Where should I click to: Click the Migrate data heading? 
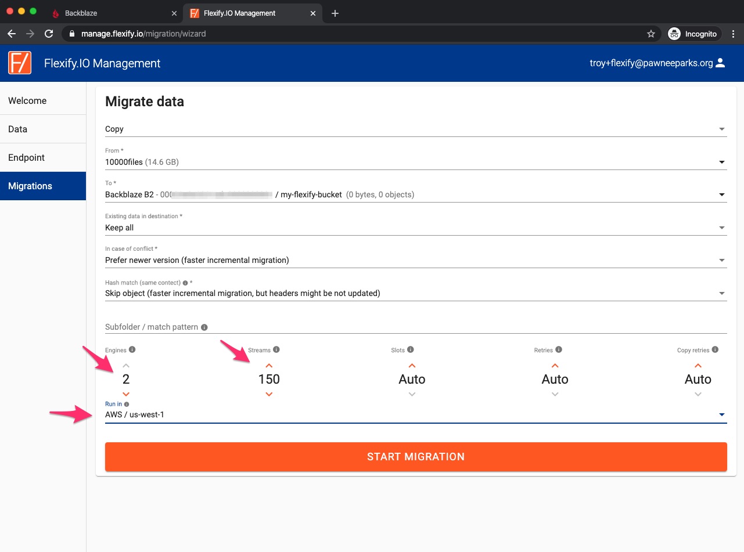pyautogui.click(x=145, y=102)
